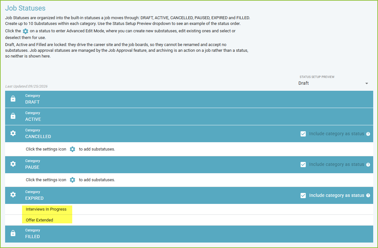Open Advanced Edit for PAUSE category gear
This screenshot has height=248, width=378.
[13, 164]
